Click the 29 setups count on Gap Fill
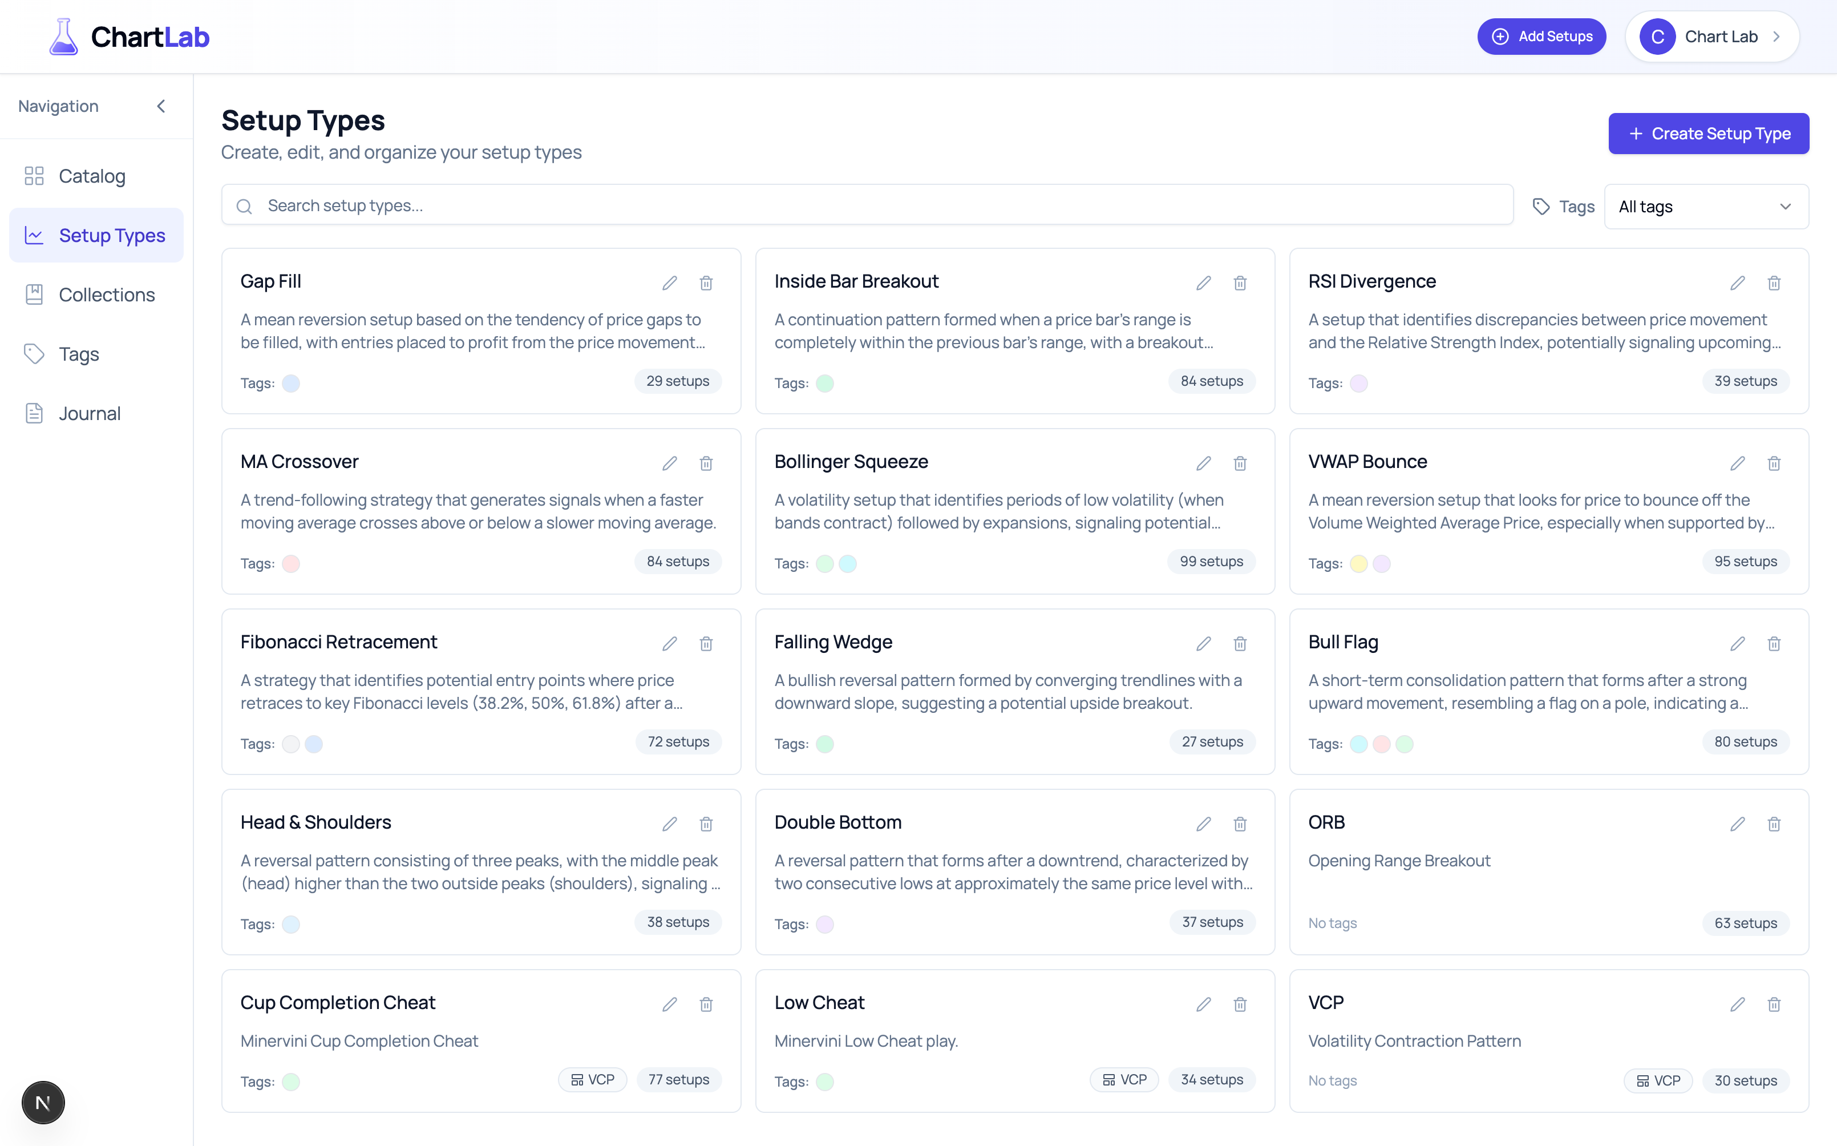Viewport: 1837px width, 1146px height. click(677, 381)
